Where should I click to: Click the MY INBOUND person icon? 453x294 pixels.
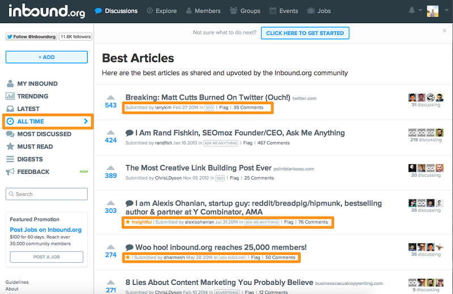10,83
